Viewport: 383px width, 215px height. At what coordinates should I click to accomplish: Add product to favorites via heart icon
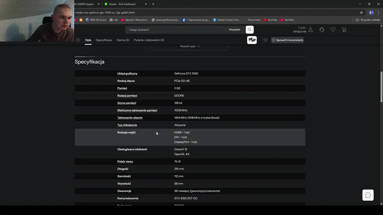point(265,40)
